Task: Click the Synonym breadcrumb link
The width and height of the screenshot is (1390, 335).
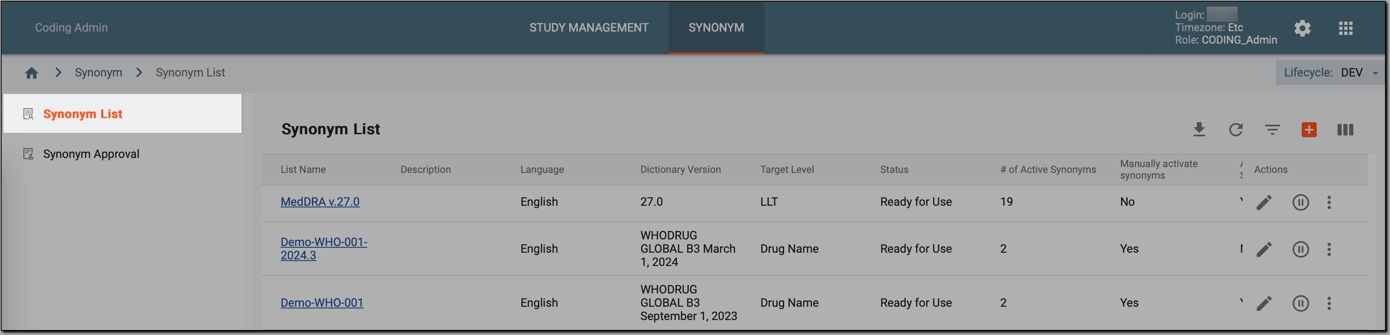Action: 98,73
